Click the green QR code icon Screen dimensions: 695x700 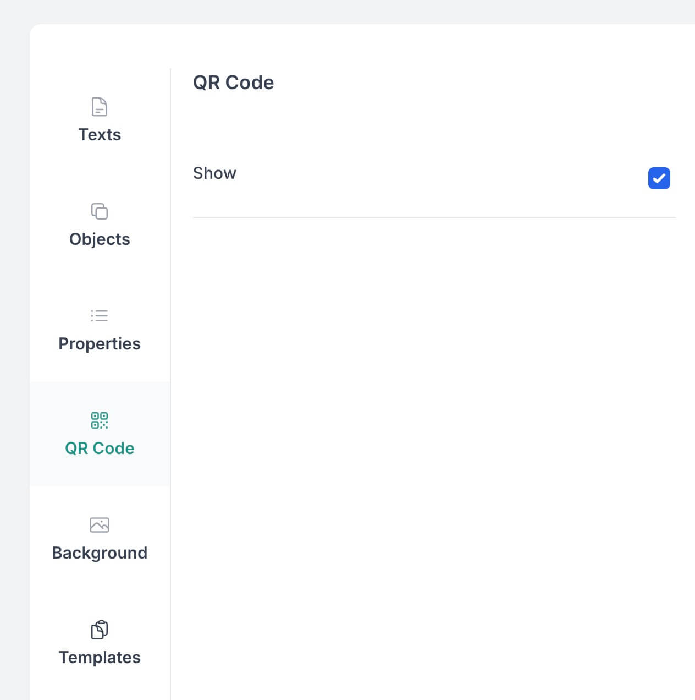(100, 420)
